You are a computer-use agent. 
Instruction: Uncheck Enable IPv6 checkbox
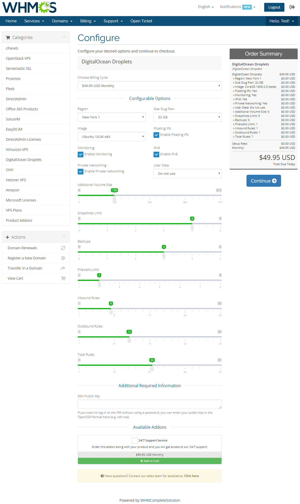tap(156, 154)
